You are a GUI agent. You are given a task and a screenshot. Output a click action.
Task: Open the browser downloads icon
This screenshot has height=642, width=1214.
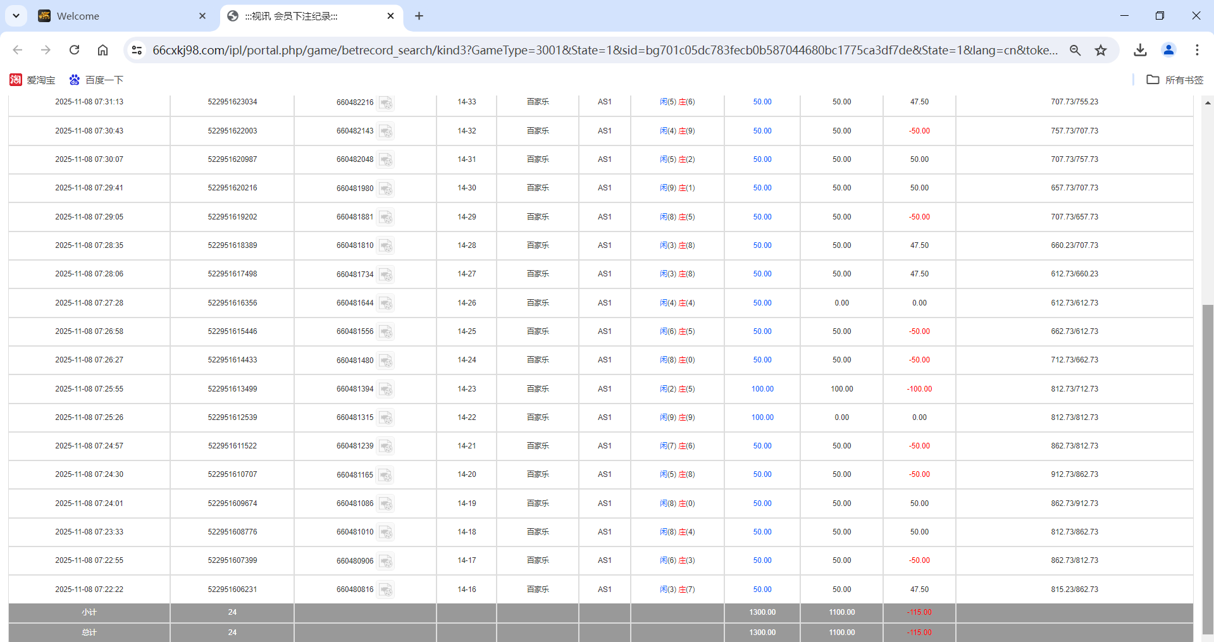[x=1140, y=50]
